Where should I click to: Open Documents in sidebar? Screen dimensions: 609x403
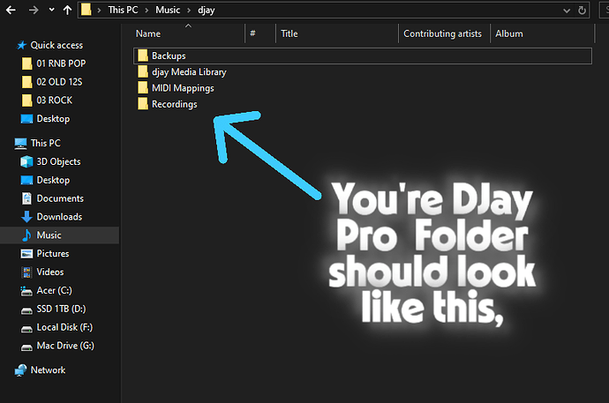[x=60, y=198]
